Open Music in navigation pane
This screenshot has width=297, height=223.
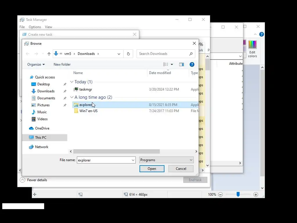[42, 112]
